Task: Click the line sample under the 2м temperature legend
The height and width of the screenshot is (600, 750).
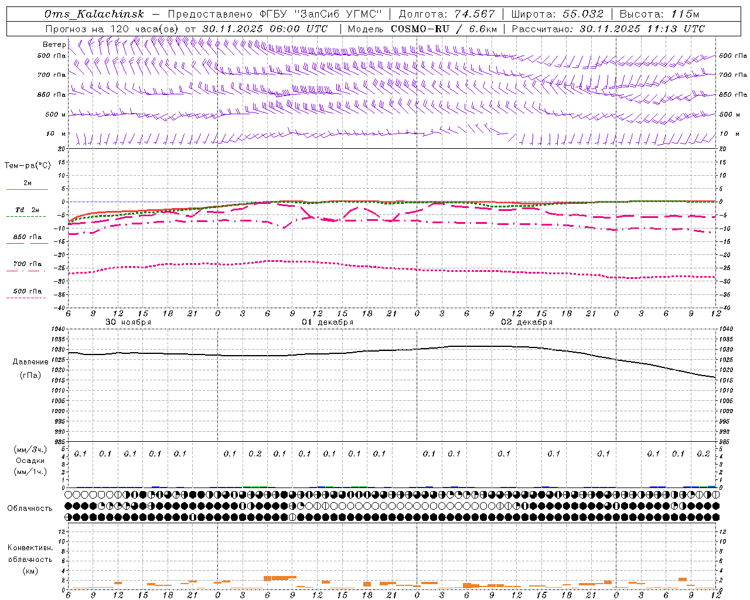Action: point(27,189)
